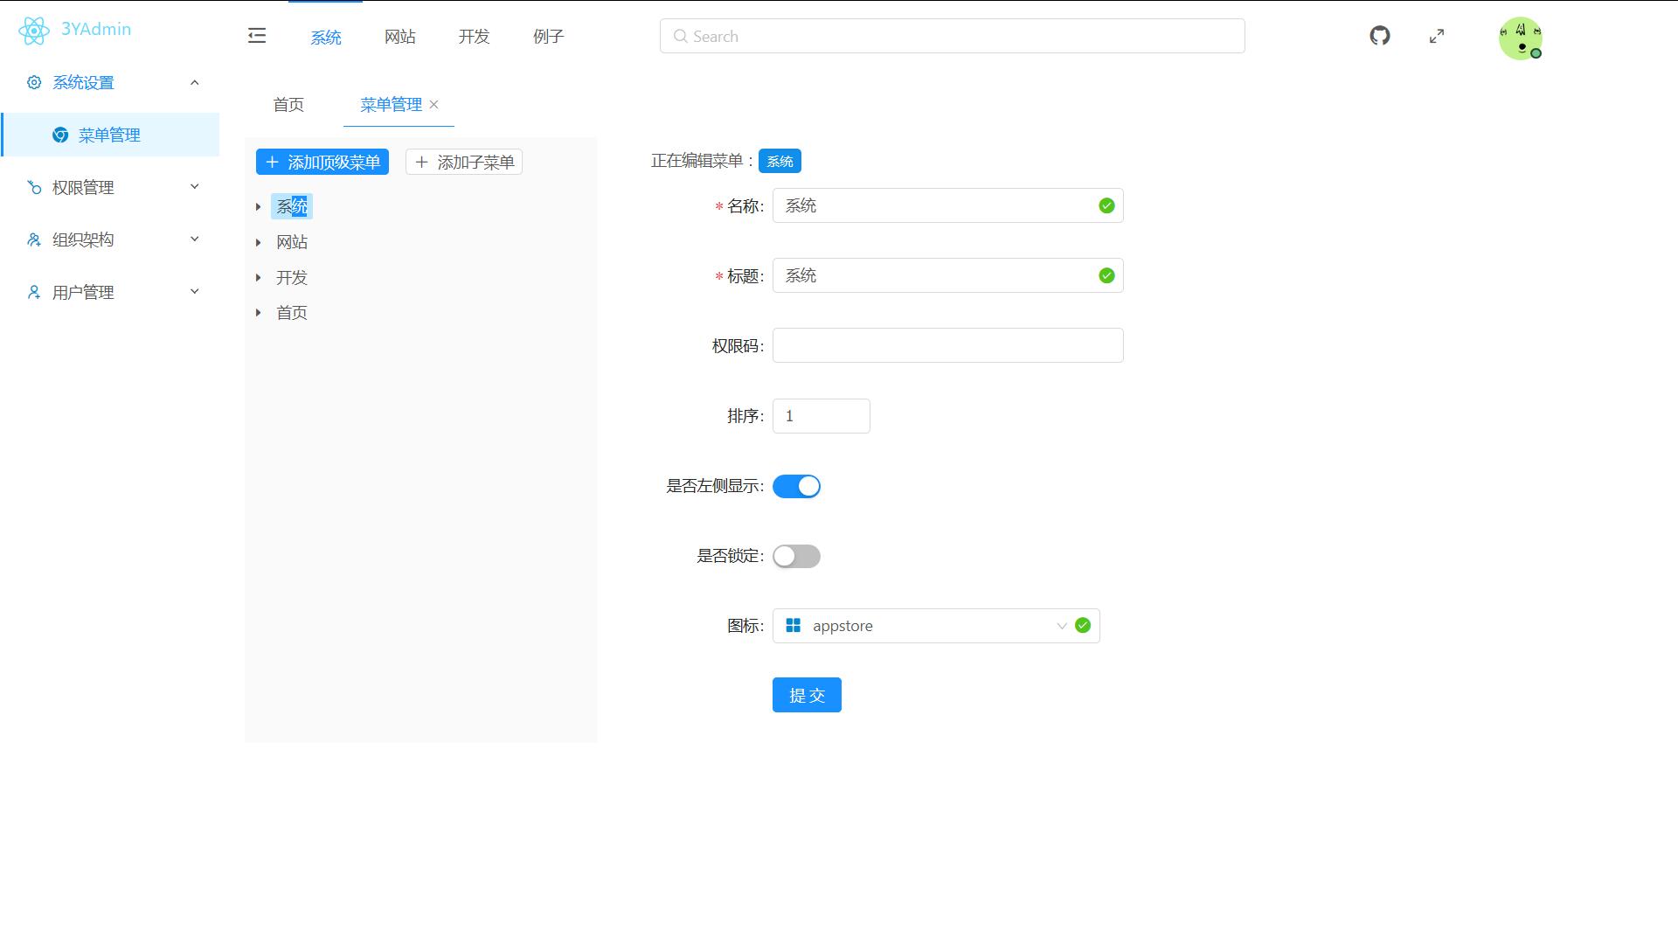Enable the 是否锁定 switch
This screenshot has width=1678, height=944.
[796, 556]
